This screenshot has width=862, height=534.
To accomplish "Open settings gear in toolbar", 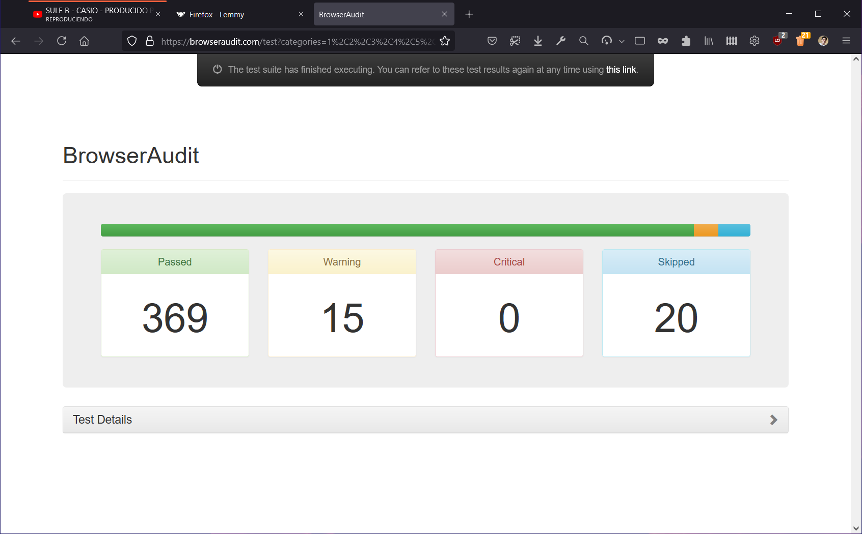I will [x=755, y=41].
